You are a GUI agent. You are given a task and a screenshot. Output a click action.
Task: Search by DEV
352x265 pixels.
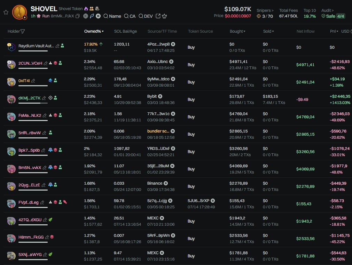coord(146,16)
